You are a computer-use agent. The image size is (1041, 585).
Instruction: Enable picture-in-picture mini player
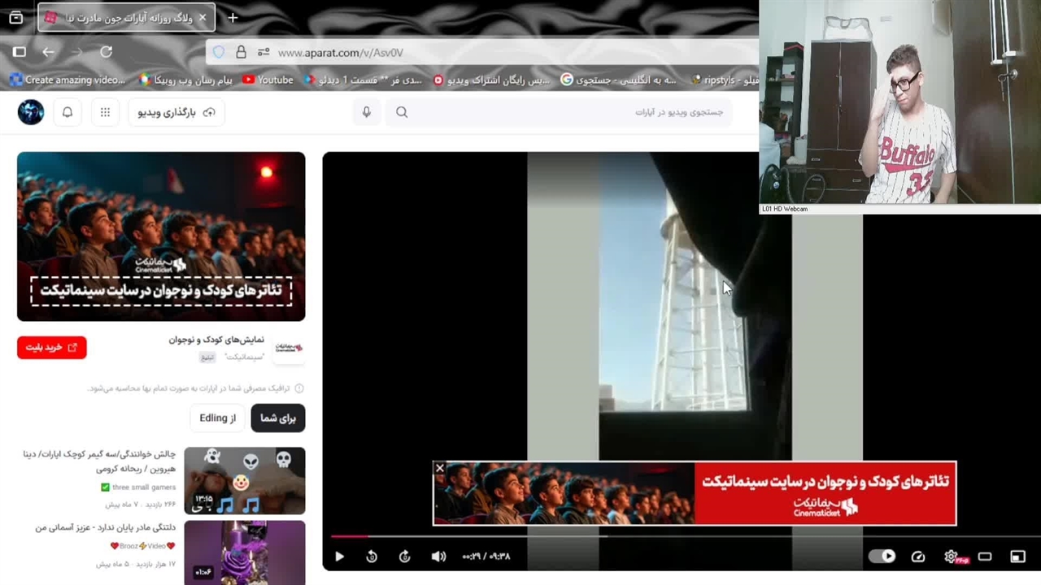[x=1017, y=557]
